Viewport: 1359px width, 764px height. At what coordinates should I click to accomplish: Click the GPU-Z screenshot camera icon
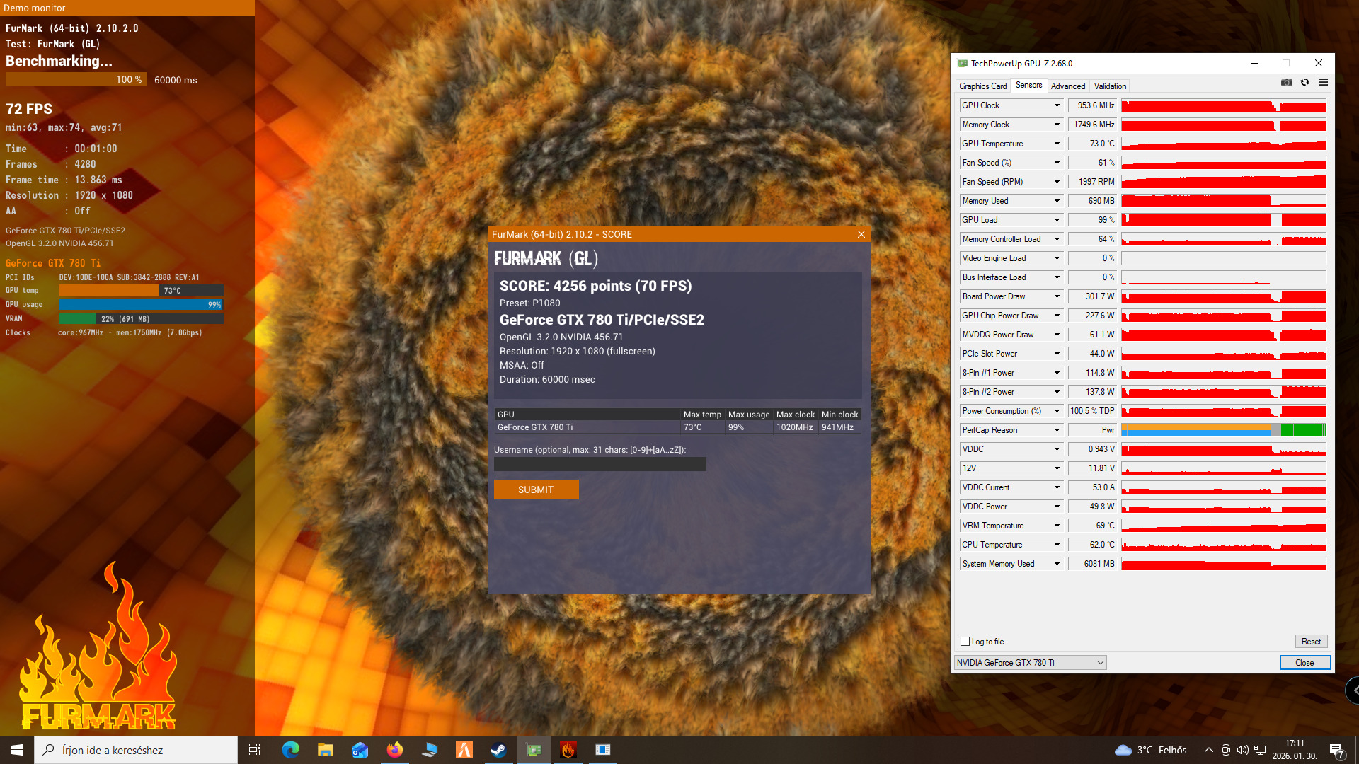pyautogui.click(x=1286, y=83)
